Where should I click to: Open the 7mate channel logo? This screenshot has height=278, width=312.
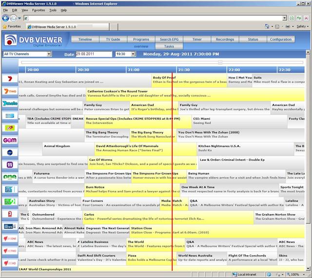[x=10, y=103]
